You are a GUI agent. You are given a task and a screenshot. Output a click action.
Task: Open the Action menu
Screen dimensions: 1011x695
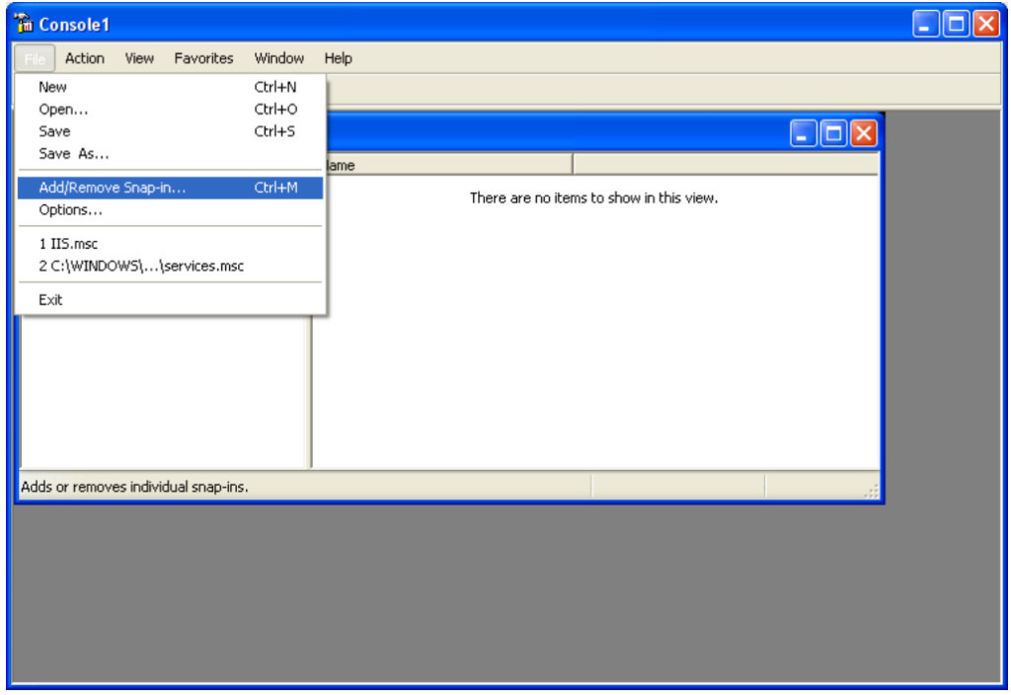[85, 58]
